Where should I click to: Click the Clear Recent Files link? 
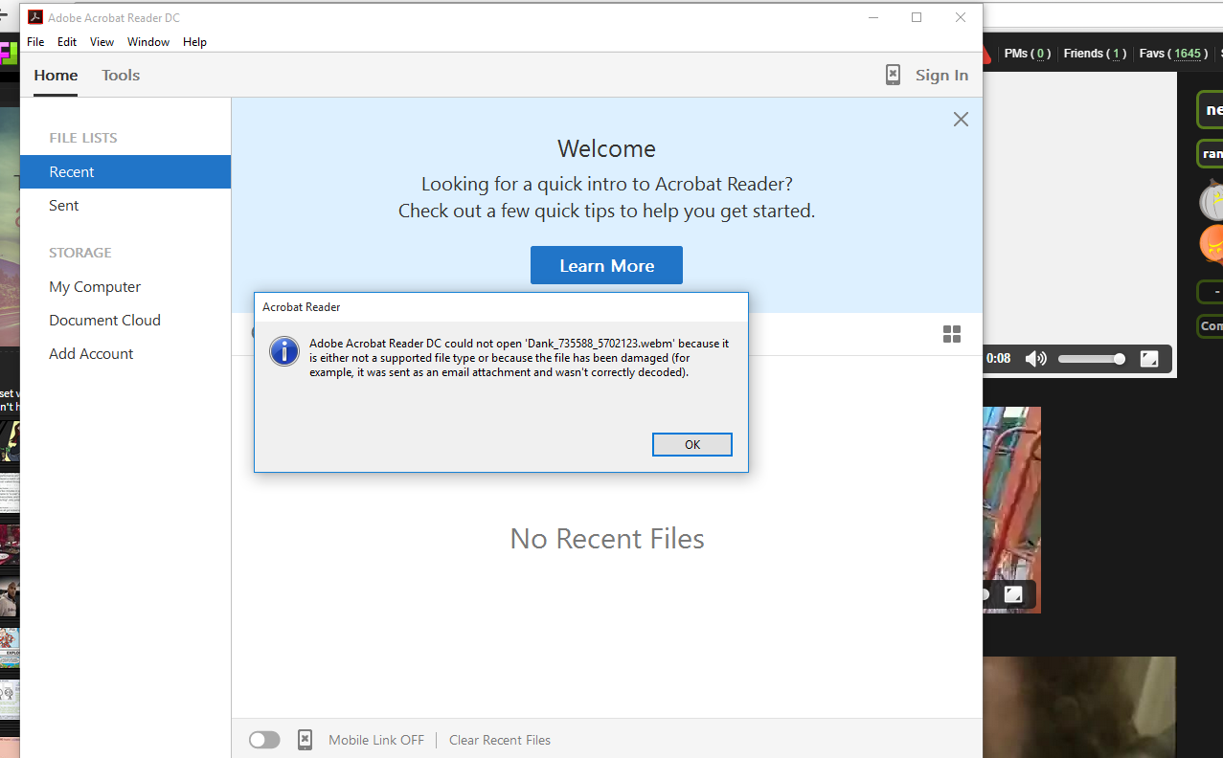pos(500,740)
